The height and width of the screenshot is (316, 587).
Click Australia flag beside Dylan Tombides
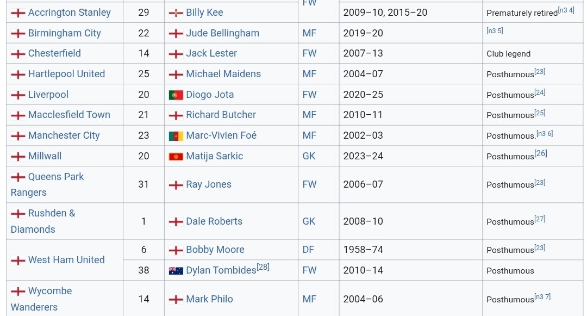[x=176, y=270]
